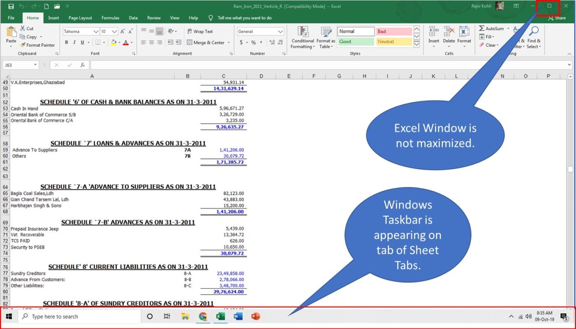The width and height of the screenshot is (576, 329).
Task: Toggle Bold formatting
Action: pyautogui.click(x=66, y=42)
